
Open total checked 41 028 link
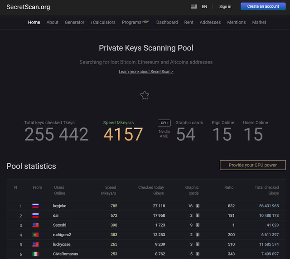point(273,225)
